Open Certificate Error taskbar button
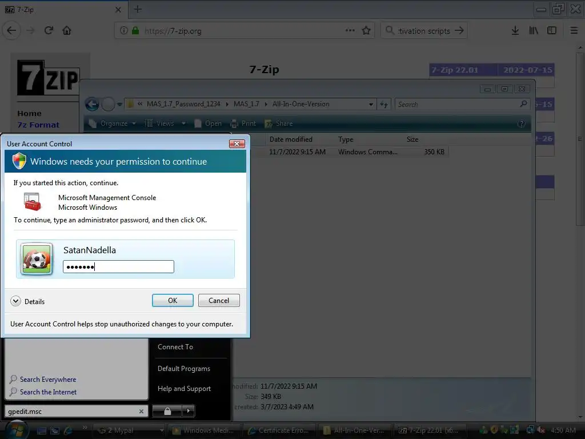The image size is (585, 439). click(x=279, y=430)
